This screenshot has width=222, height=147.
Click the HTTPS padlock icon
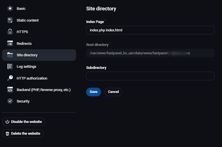click(10, 32)
